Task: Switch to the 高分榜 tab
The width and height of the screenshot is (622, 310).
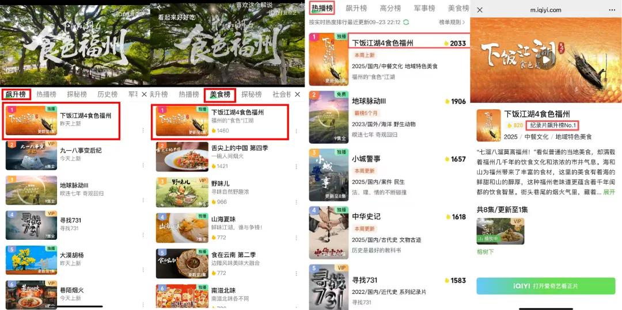Action: coord(390,8)
